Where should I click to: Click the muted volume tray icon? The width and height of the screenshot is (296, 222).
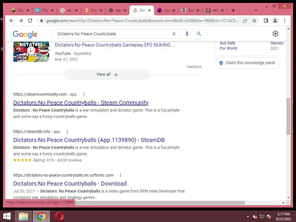(255, 217)
